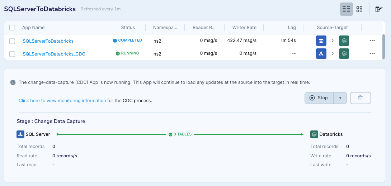The image size is (391, 186).
Task: Stop the running CDC app
Action: tap(319, 98)
